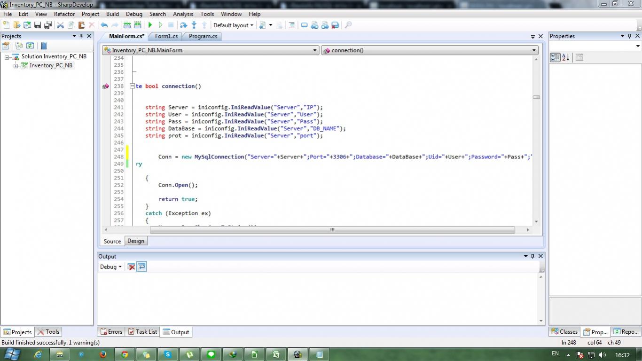Click the Show All Files icon in Projects
The width and height of the screenshot is (642, 361).
(x=19, y=46)
